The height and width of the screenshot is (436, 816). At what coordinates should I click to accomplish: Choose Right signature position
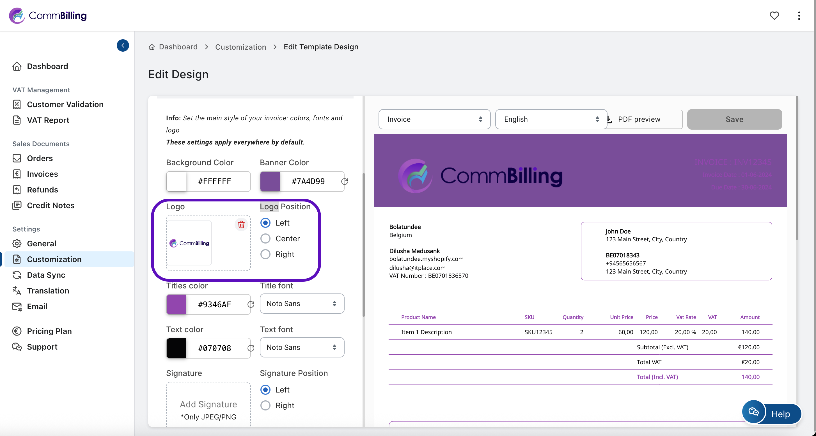click(x=265, y=405)
